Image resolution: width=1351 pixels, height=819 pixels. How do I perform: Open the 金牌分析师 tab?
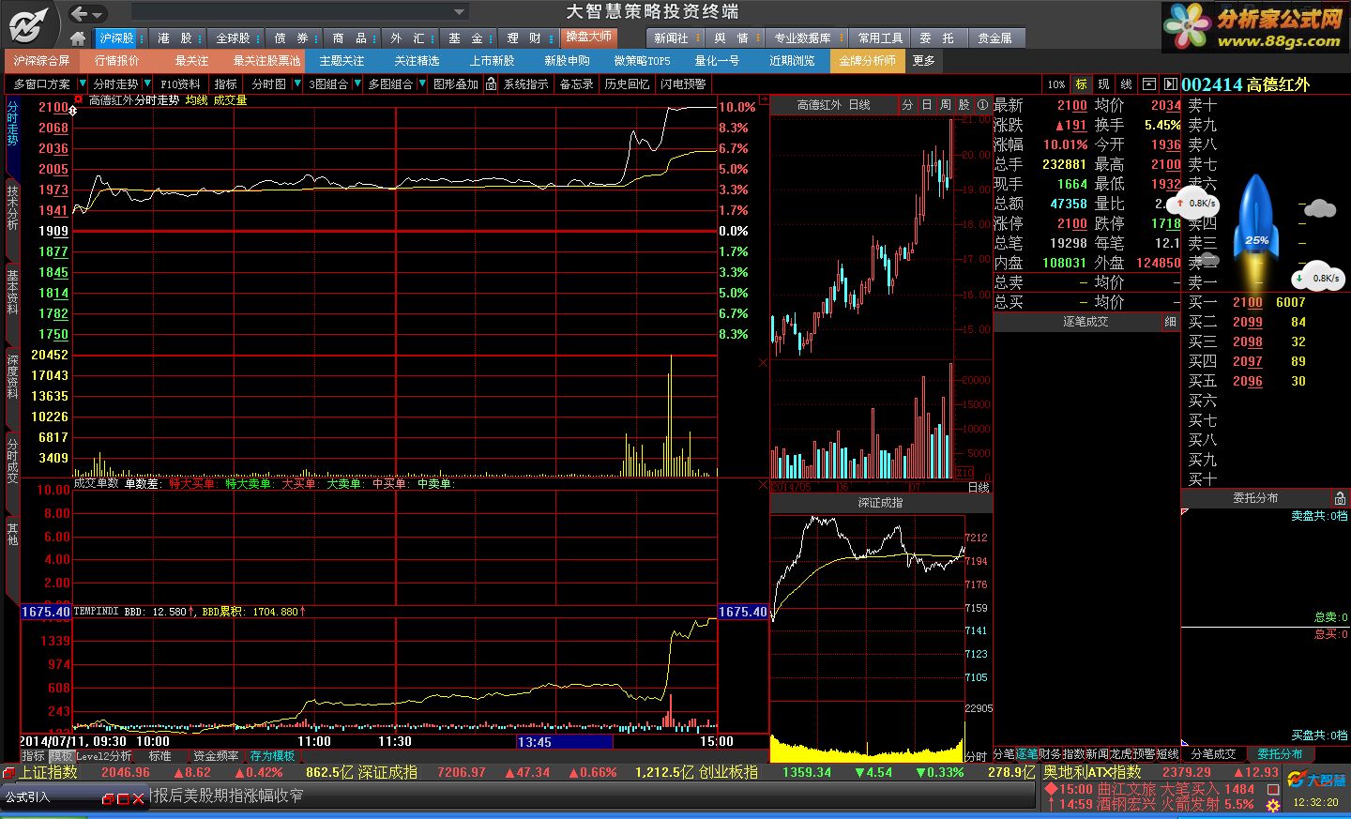click(x=867, y=60)
